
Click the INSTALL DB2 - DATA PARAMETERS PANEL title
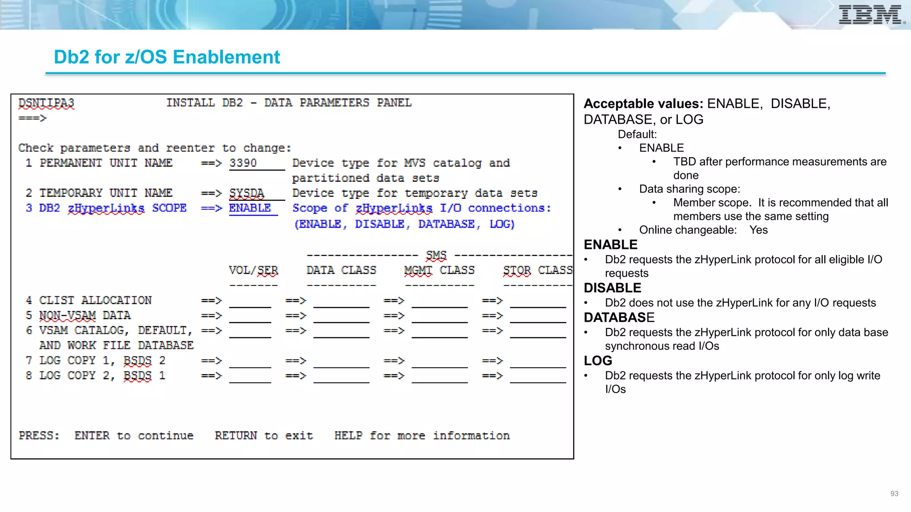coord(289,103)
